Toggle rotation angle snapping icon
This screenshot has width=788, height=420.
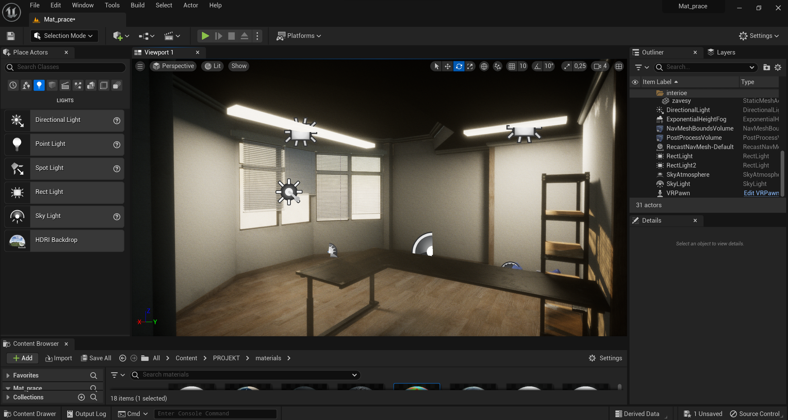[537, 66]
